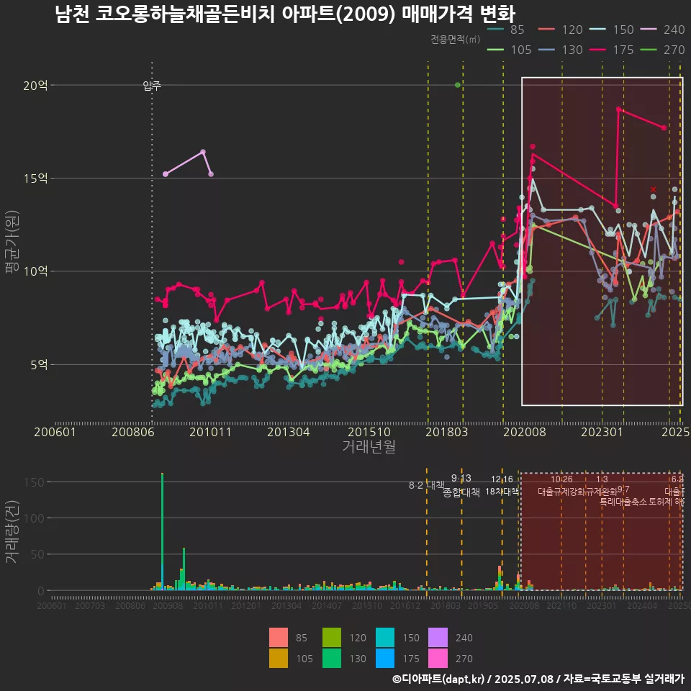Image resolution: width=691 pixels, height=691 pixels.
Task: Select 200806 on the price chart x-axis
Action: 133,432
